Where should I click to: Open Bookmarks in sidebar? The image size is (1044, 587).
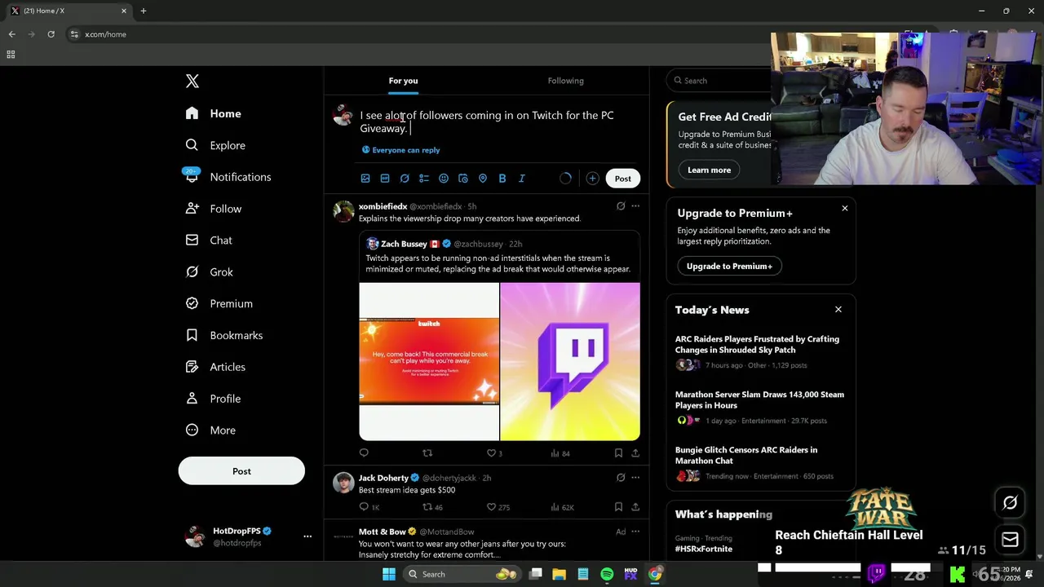coord(224,335)
